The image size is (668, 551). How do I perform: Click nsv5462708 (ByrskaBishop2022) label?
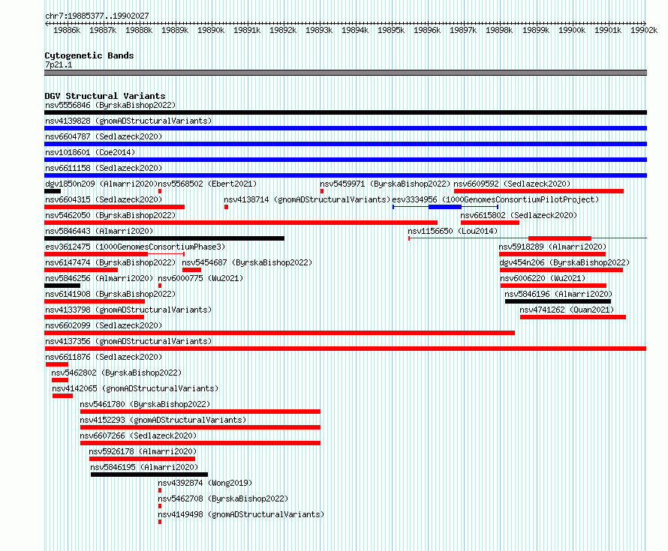223,499
